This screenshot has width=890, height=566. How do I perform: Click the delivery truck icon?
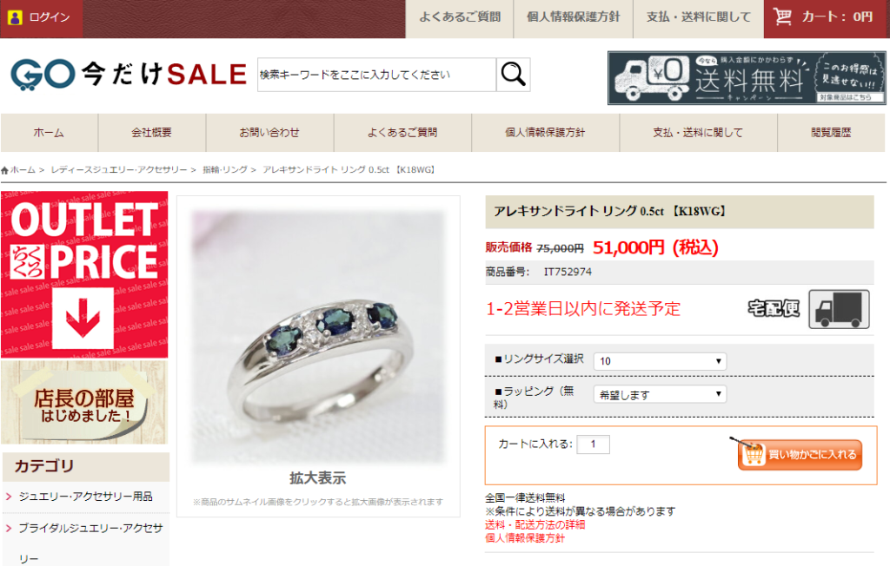pos(839,309)
